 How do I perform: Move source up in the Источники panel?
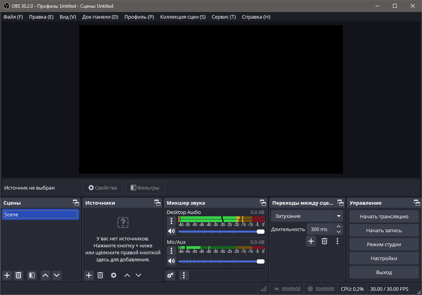[x=127, y=275]
